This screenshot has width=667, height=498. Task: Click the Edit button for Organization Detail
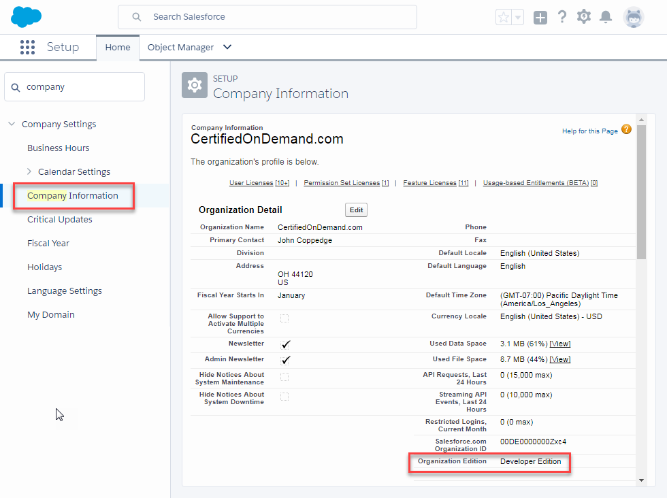(x=356, y=210)
